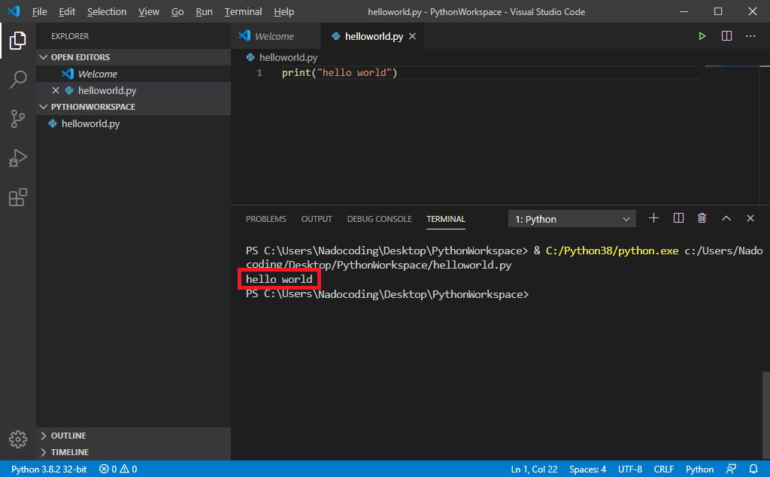
Task: Open the Manage gear settings menu
Action: pyautogui.click(x=18, y=439)
